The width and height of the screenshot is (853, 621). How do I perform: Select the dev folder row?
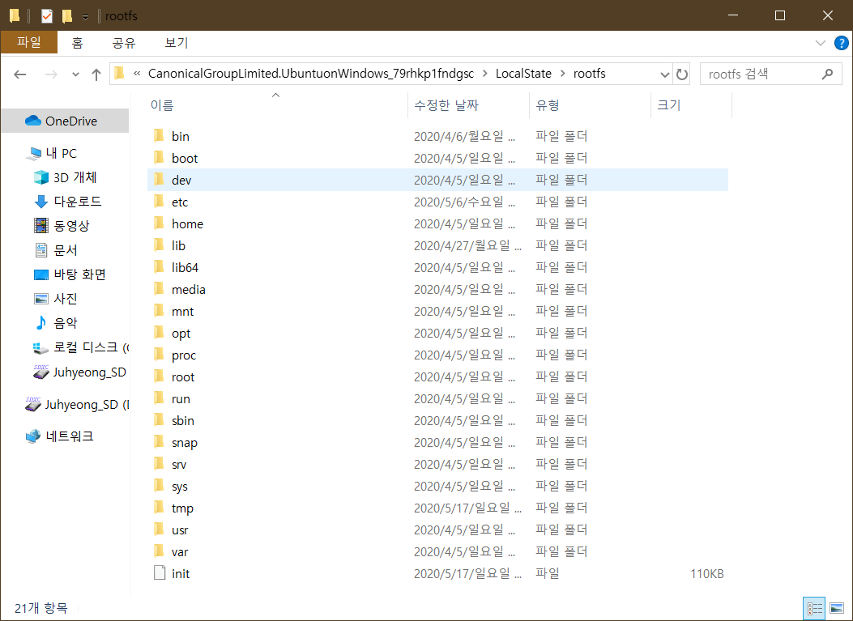[437, 180]
